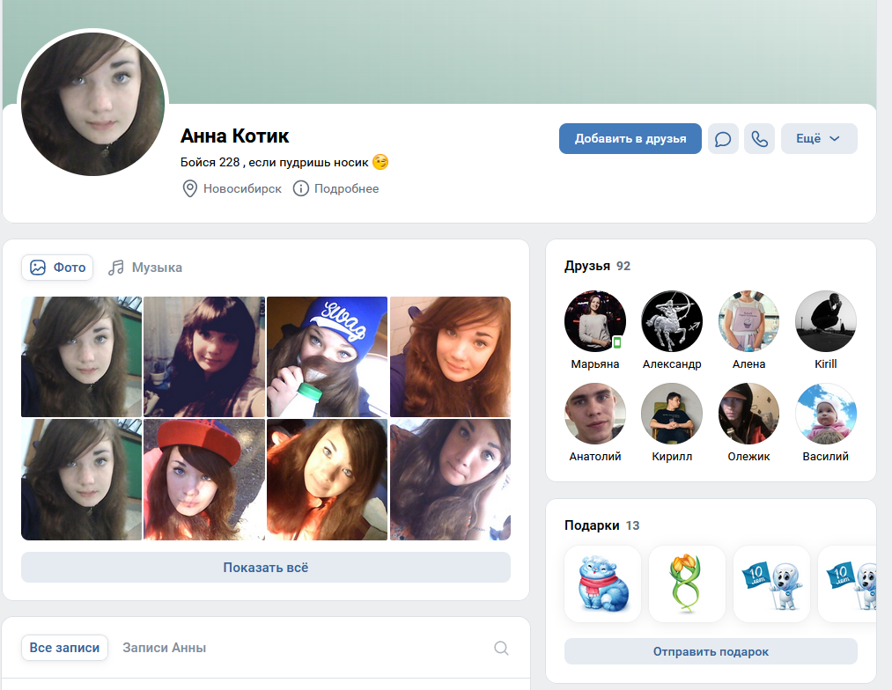892x690 pixels.
Task: Open friend Олежик's avatar
Action: tap(748, 414)
